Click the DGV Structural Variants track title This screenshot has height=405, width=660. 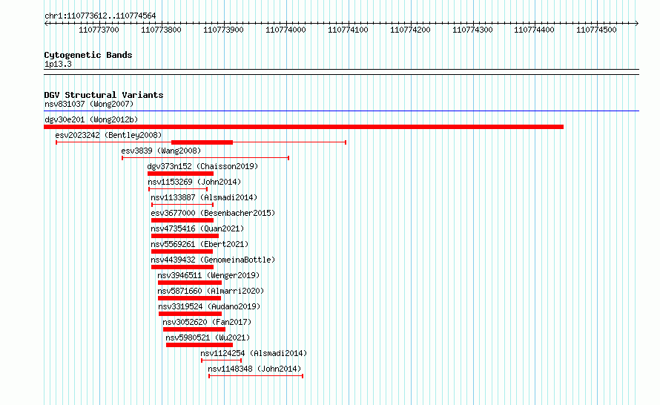click(x=104, y=95)
